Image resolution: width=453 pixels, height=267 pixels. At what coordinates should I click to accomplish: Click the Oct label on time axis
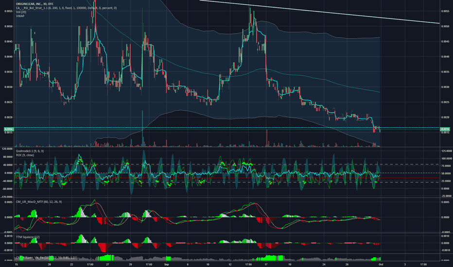381,264
